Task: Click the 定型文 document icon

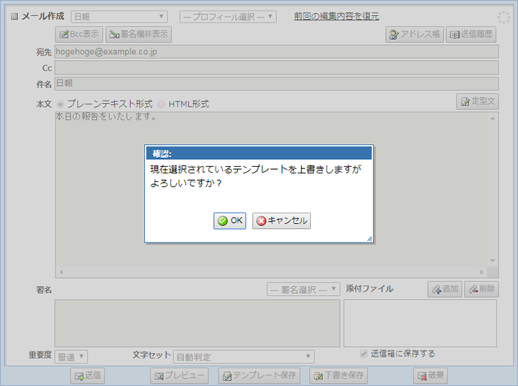Action: (x=465, y=101)
